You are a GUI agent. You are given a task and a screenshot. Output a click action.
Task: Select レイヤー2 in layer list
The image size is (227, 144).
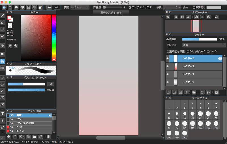(x=194, y=74)
